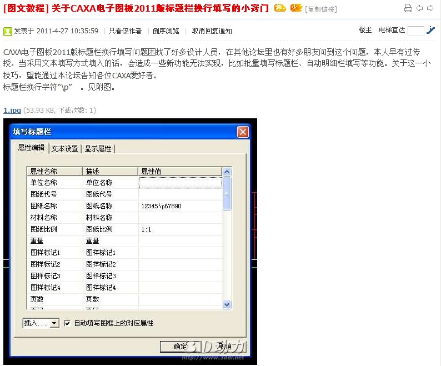
Task: Close the 填写标题栏 dialog
Action: pyautogui.click(x=243, y=132)
